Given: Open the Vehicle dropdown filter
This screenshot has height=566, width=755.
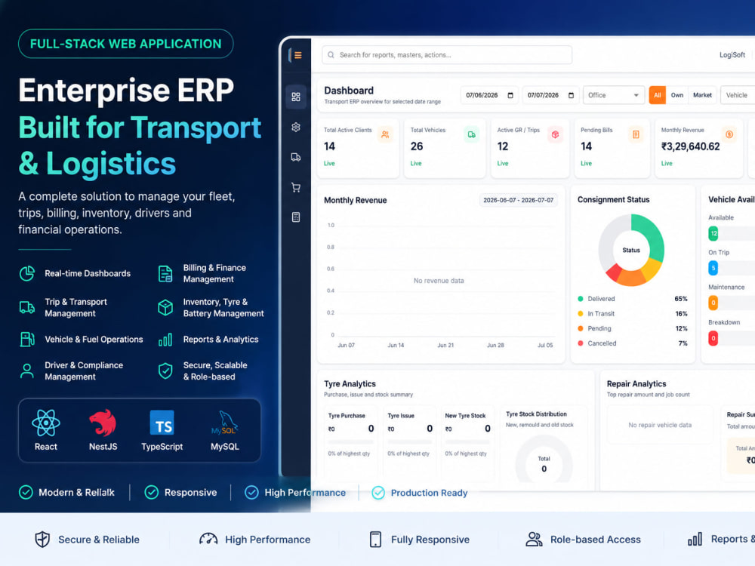Looking at the screenshot, I should point(738,95).
